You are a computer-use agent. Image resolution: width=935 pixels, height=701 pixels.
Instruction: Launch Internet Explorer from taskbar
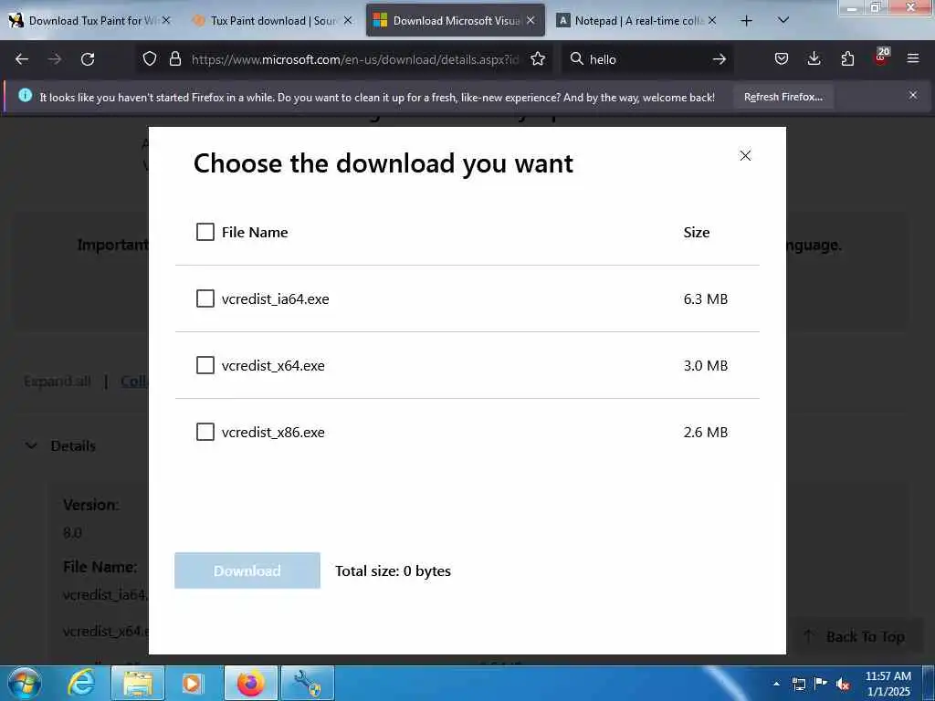80,683
